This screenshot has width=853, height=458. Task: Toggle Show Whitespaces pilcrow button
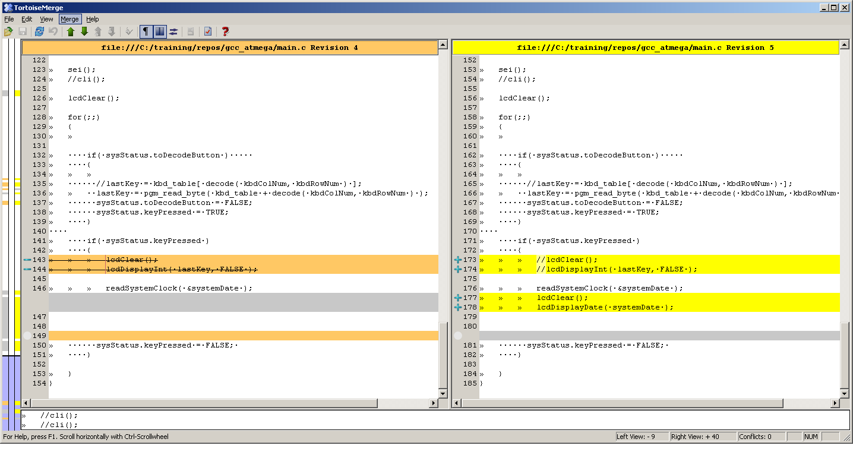point(146,31)
